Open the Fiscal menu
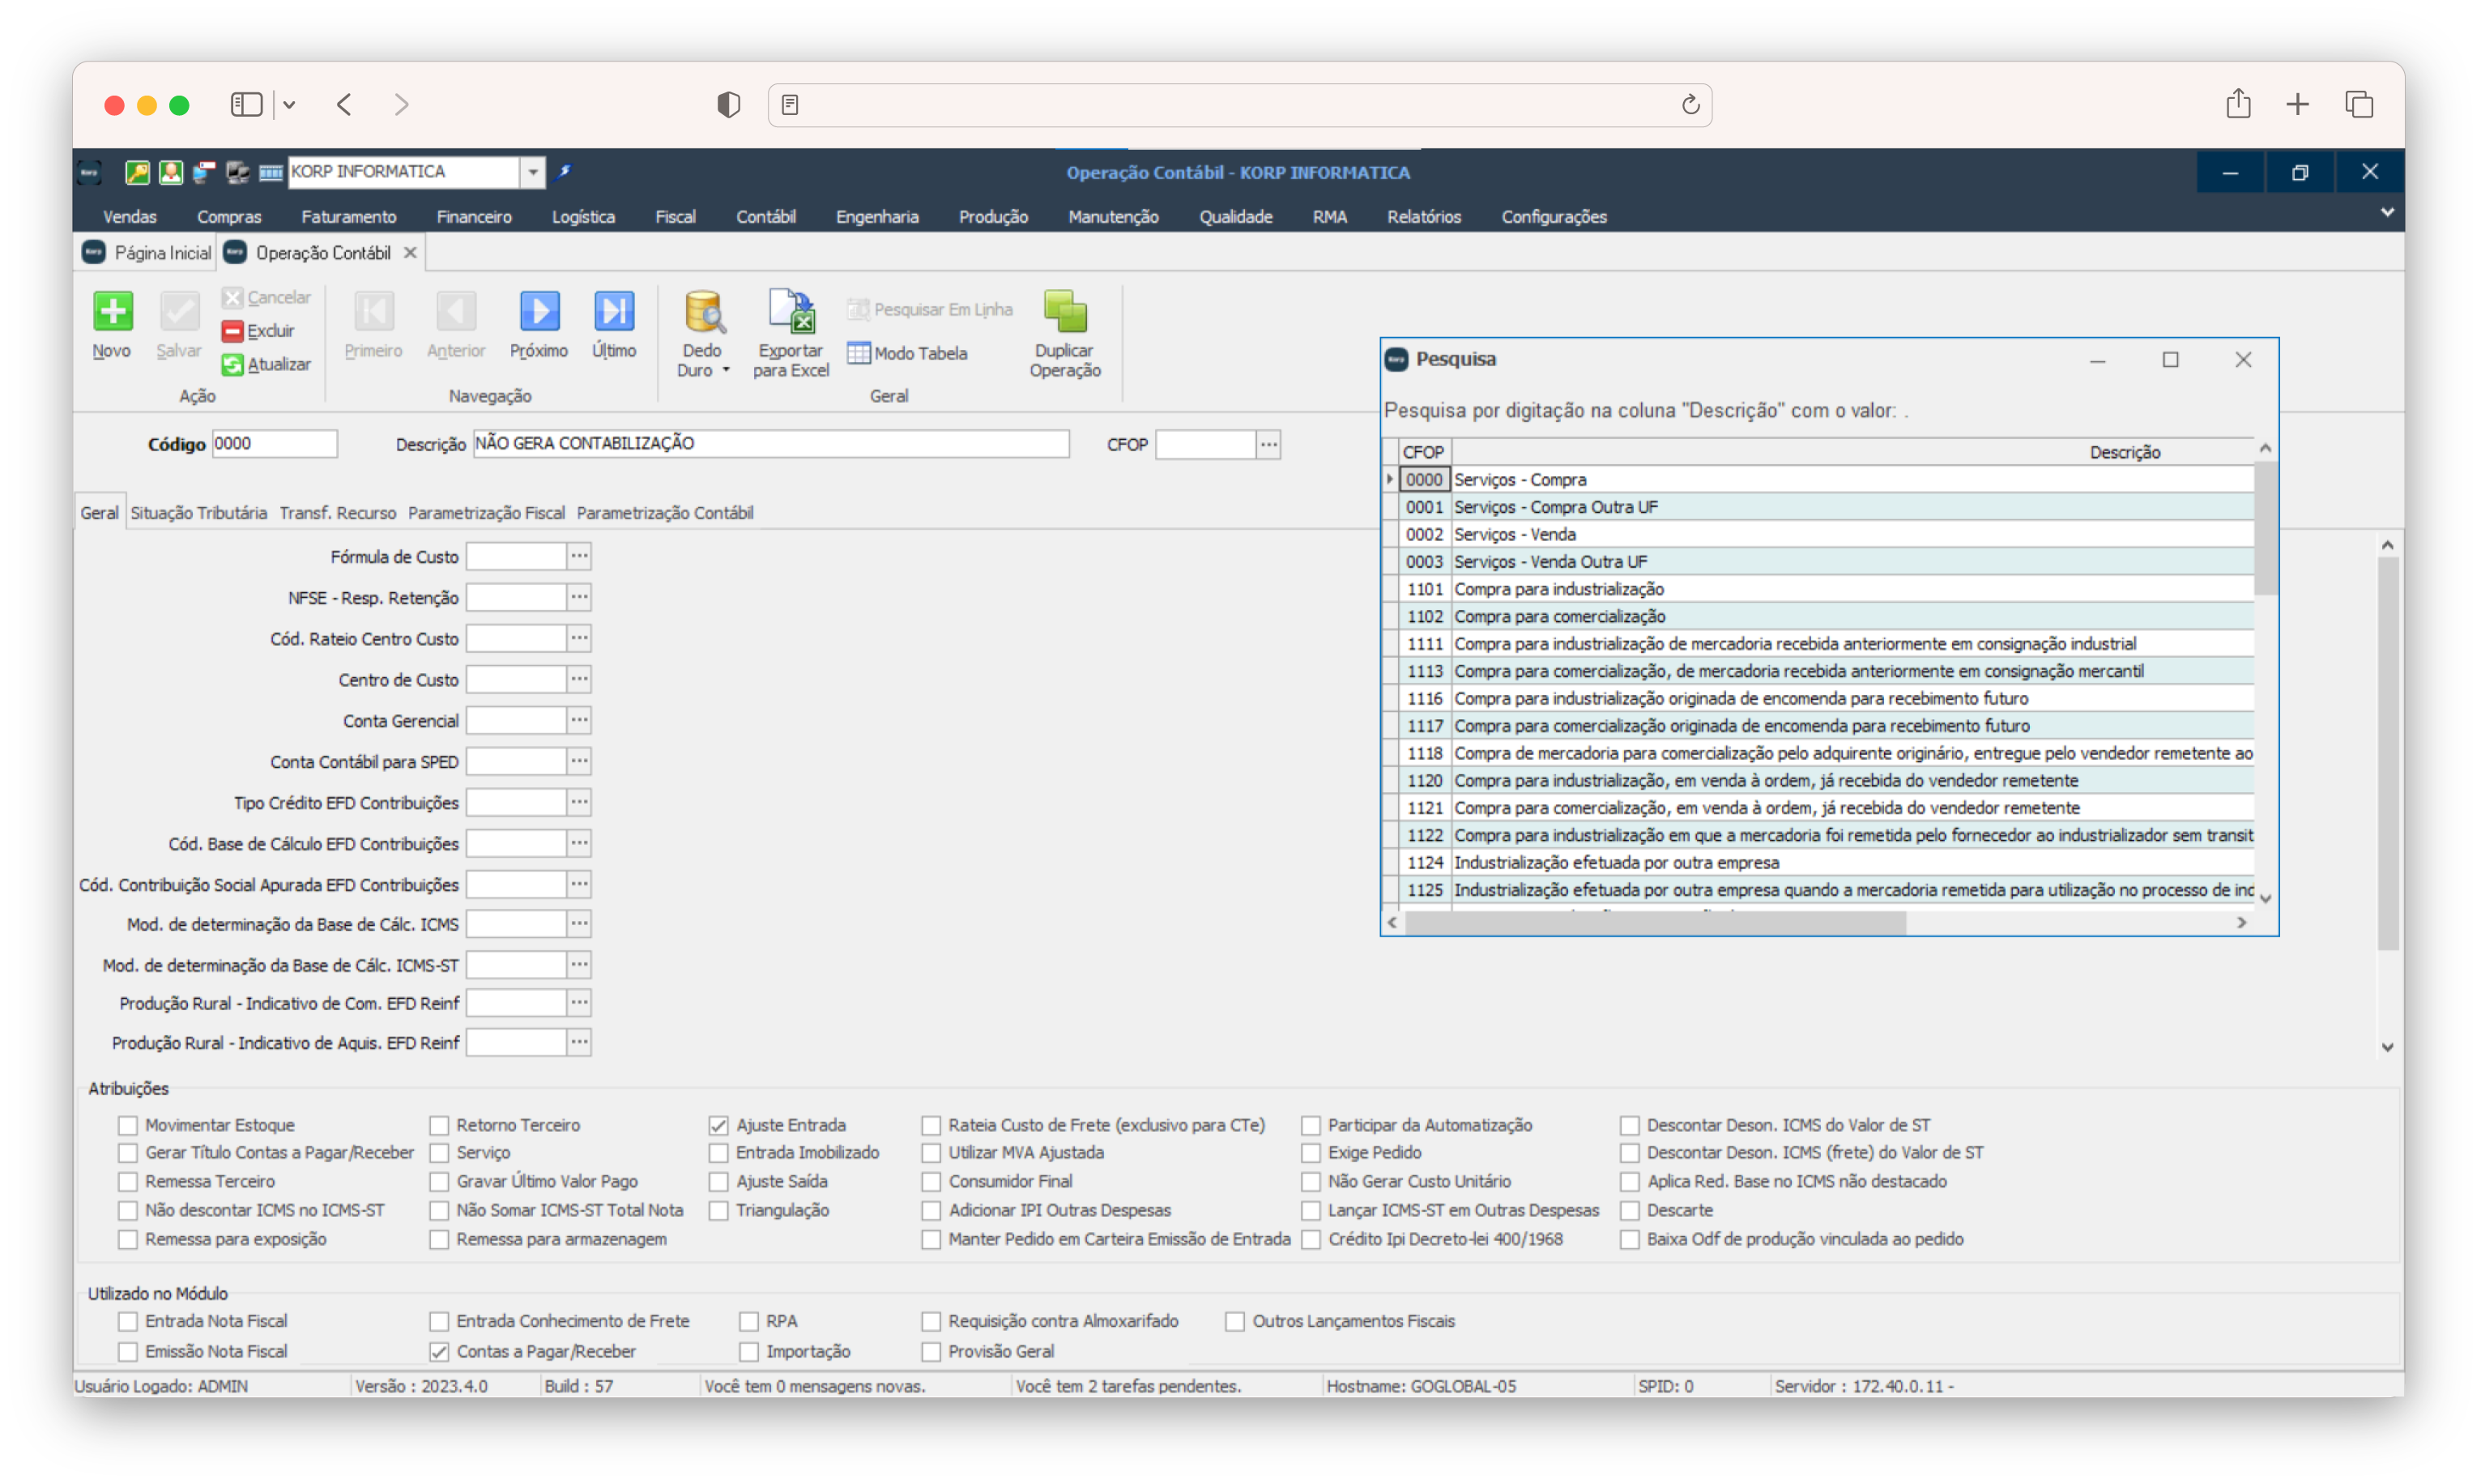This screenshot has width=2481, height=1484. click(675, 217)
